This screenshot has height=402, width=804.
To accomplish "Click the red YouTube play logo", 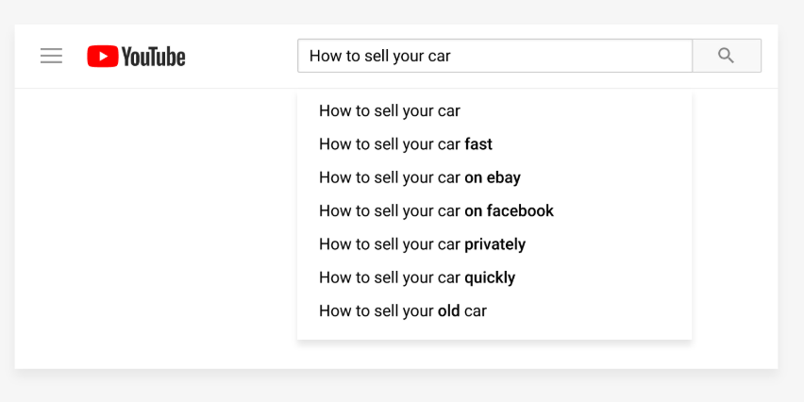I will point(101,57).
